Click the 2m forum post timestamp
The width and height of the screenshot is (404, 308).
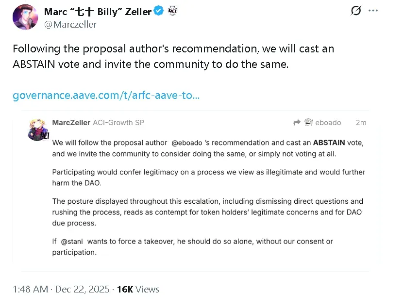pos(361,123)
